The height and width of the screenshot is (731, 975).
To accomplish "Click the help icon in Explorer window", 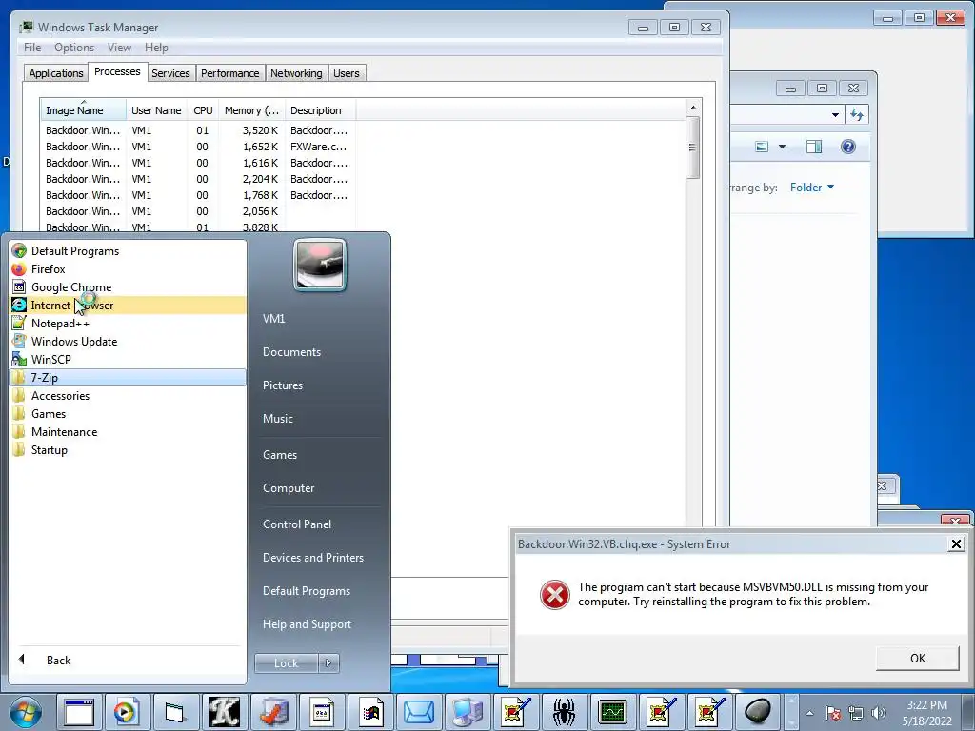I will 848,147.
